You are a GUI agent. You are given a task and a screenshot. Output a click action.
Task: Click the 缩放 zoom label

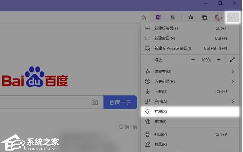coord(158,60)
